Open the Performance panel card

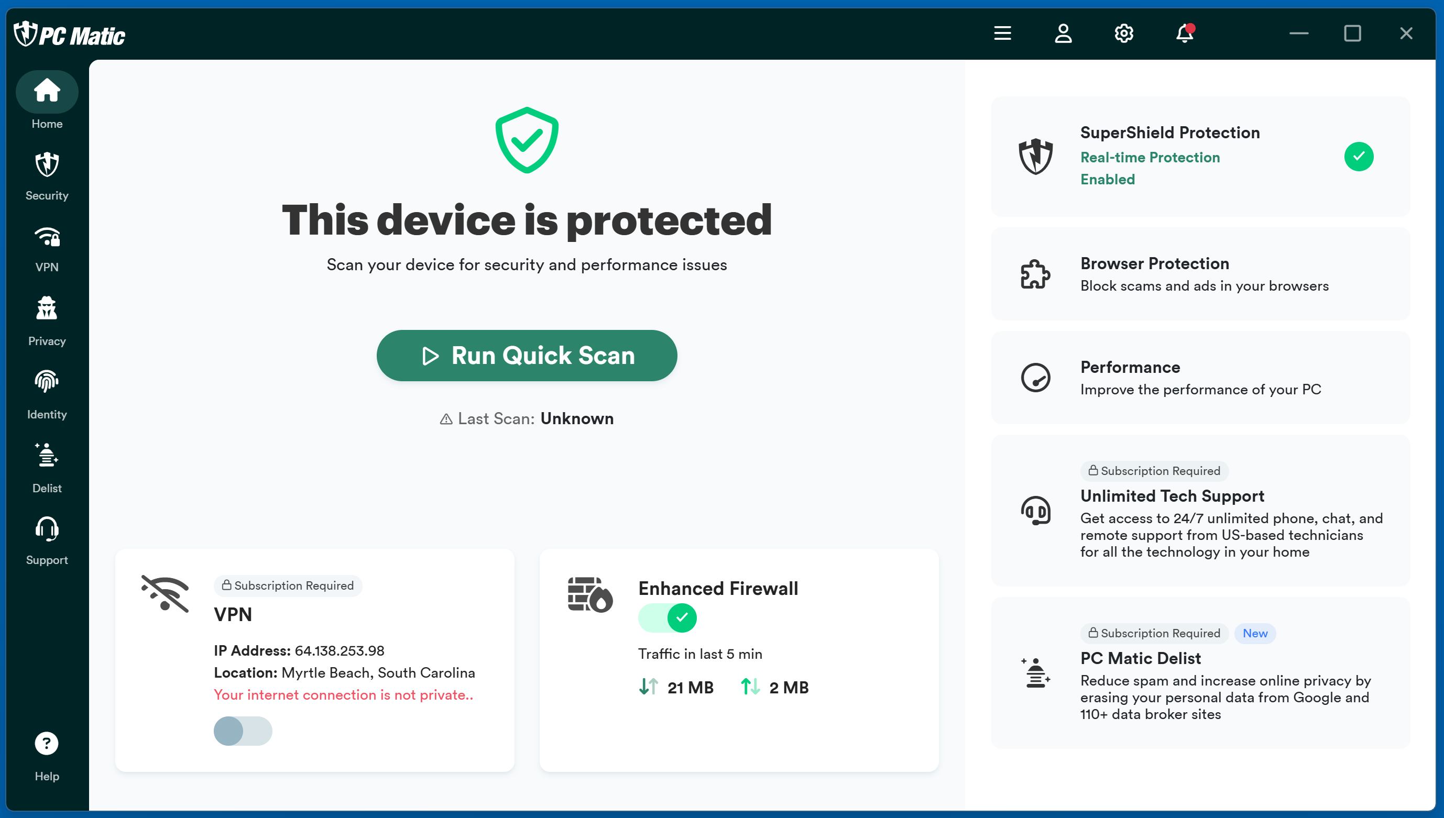tap(1200, 378)
